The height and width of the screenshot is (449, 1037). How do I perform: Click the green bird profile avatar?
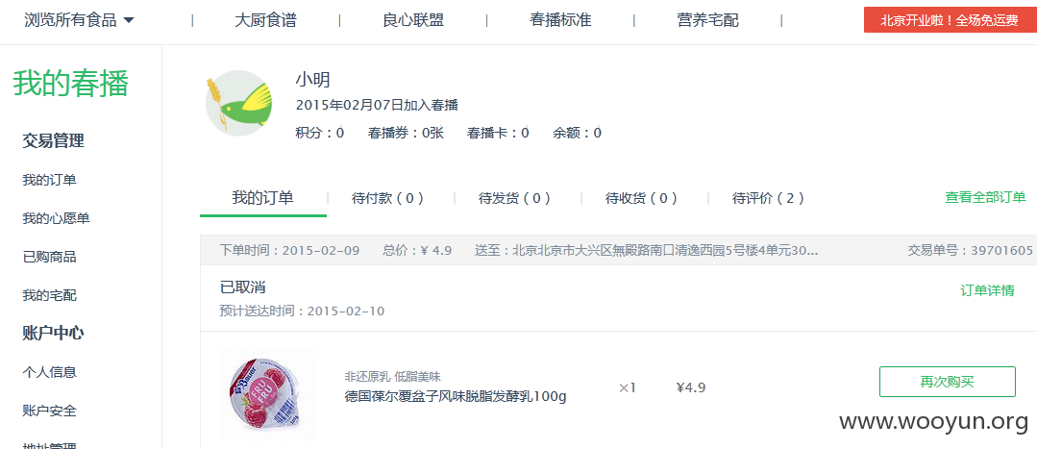pyautogui.click(x=238, y=103)
